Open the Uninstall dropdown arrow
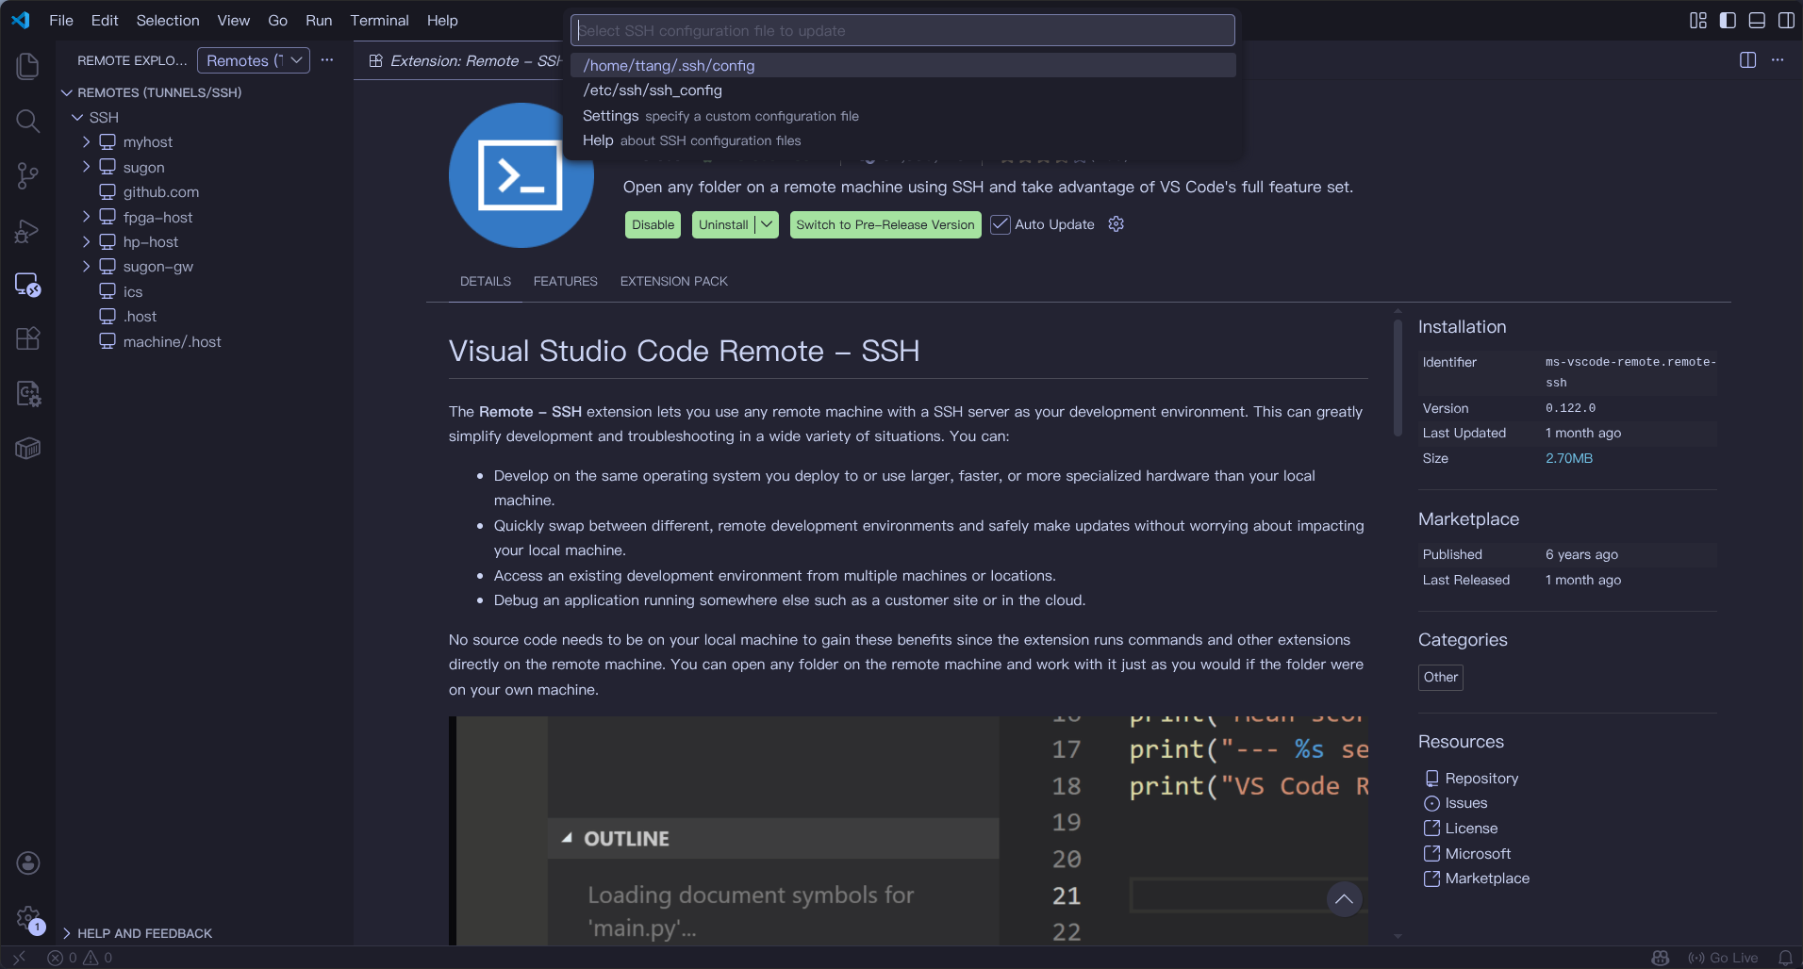 tap(767, 224)
